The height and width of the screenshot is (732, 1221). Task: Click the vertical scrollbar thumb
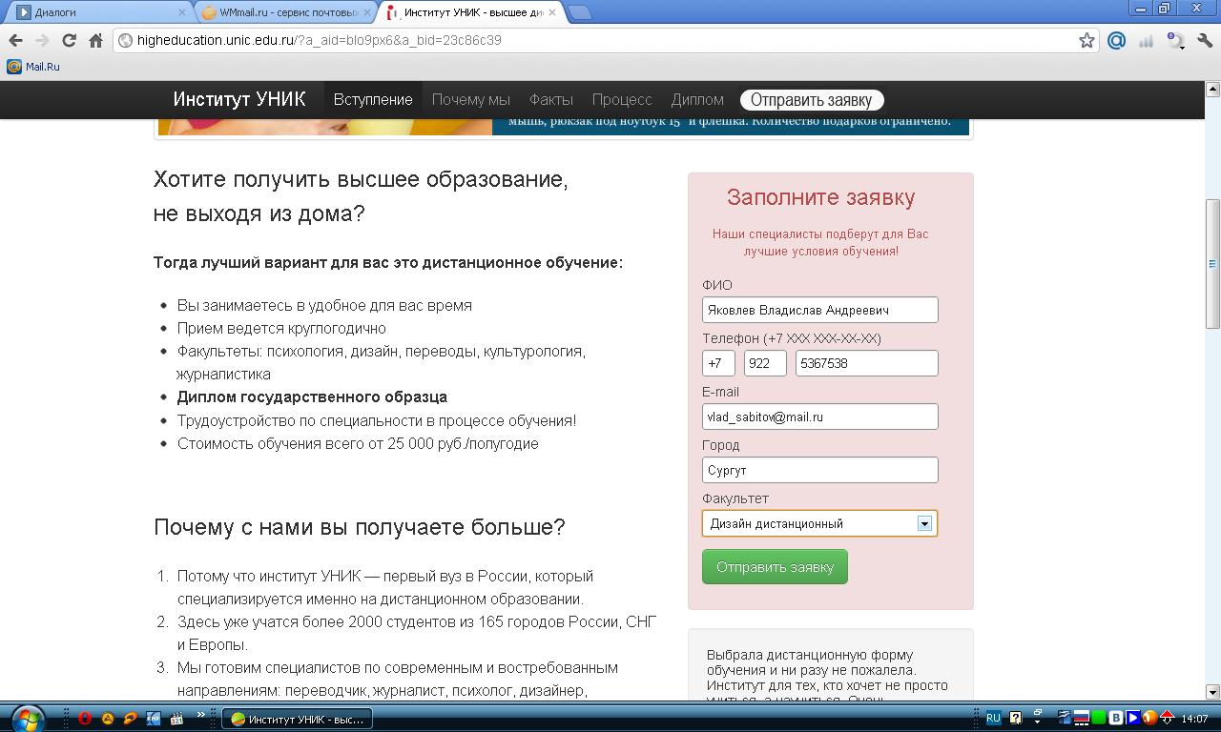coord(1212,264)
